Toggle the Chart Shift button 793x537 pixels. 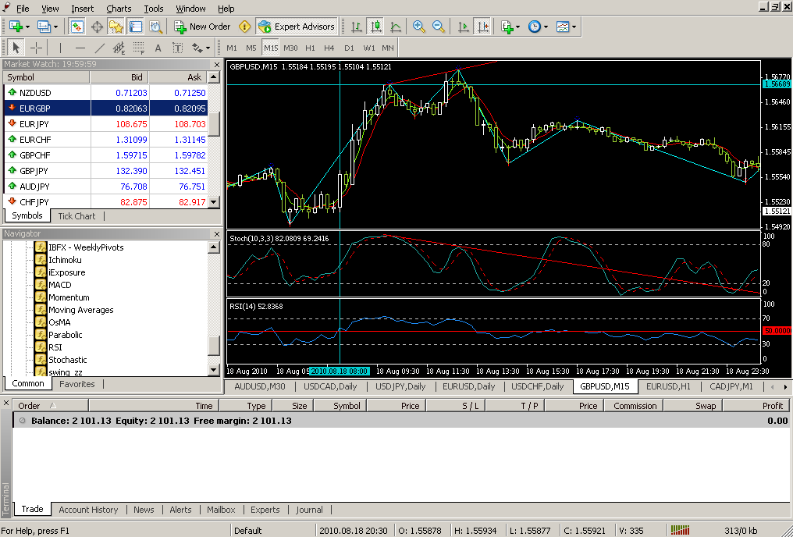483,27
